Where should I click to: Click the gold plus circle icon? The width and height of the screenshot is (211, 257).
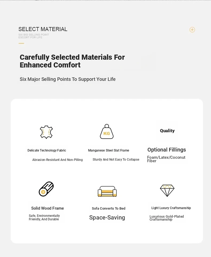(x=192, y=30)
